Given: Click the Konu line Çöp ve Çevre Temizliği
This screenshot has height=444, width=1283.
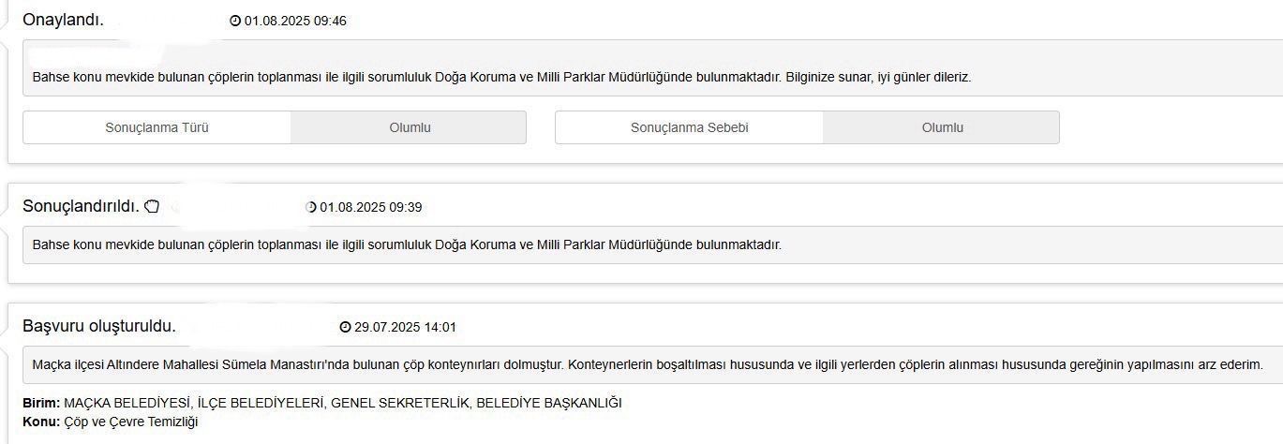Looking at the screenshot, I should click(x=111, y=422).
